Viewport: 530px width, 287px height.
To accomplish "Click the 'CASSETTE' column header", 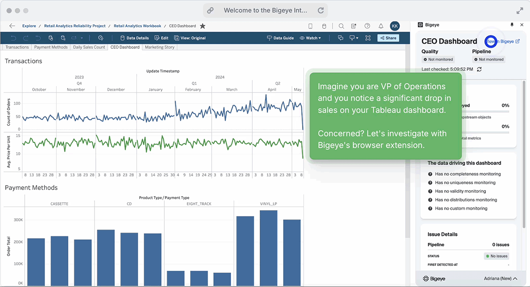I will pos(59,204).
